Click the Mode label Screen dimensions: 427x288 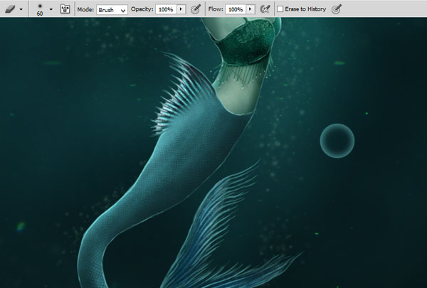coord(85,9)
